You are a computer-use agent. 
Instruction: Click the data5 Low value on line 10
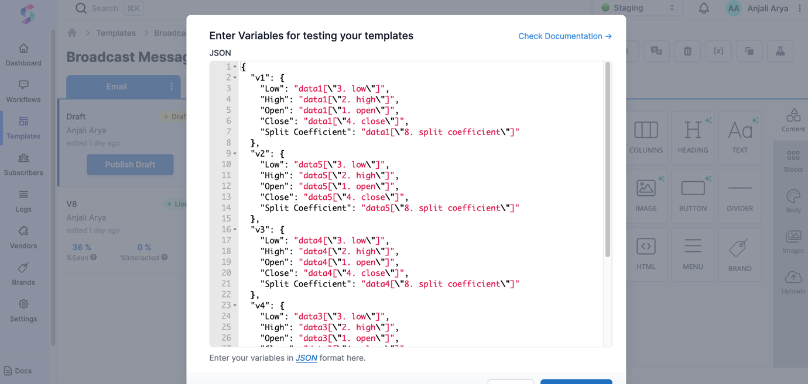[340, 165]
